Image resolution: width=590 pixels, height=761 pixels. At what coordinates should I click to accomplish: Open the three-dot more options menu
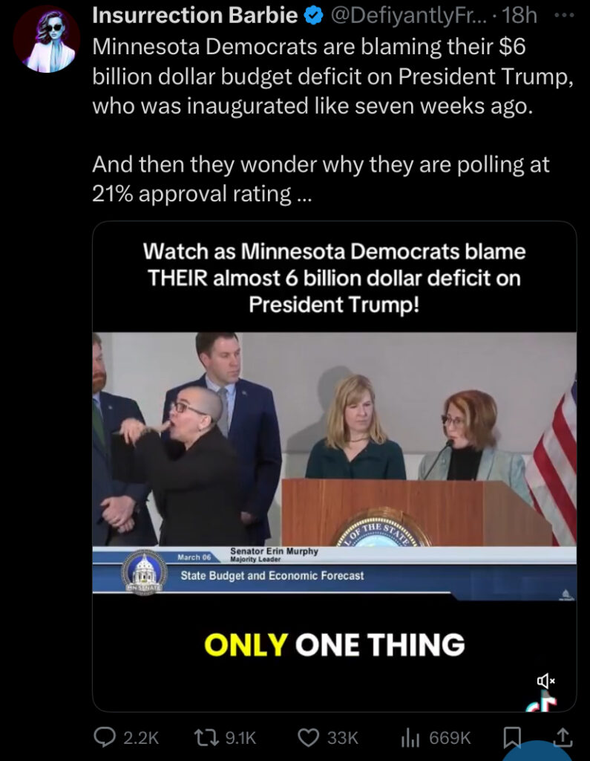(564, 16)
